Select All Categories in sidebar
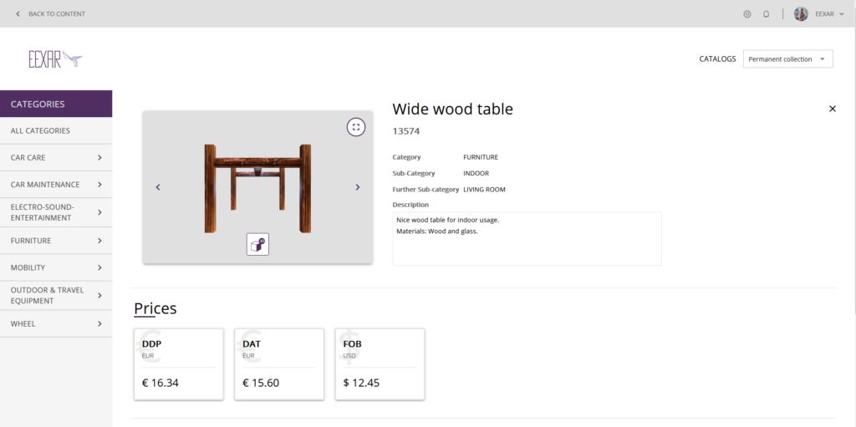This screenshot has height=427, width=856. 56,131
